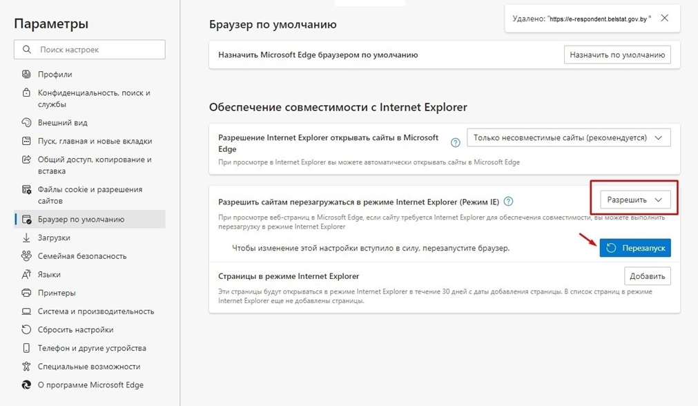This screenshot has width=698, height=406.
Task: Click help icon next to IE mode reload setting
Action: [x=508, y=202]
